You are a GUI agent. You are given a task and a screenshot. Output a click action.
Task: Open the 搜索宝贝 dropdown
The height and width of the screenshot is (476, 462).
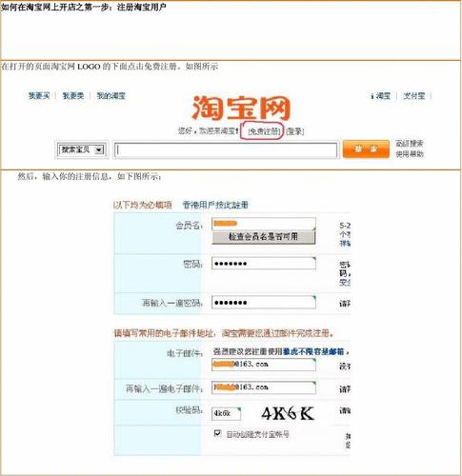coord(81,149)
